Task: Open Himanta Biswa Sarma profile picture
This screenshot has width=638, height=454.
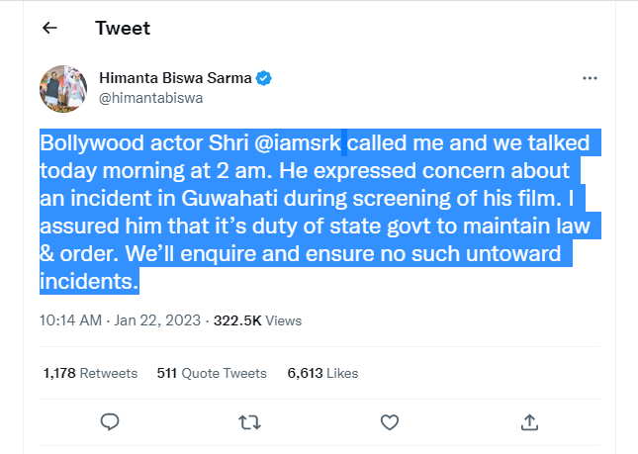Action: click(x=61, y=87)
